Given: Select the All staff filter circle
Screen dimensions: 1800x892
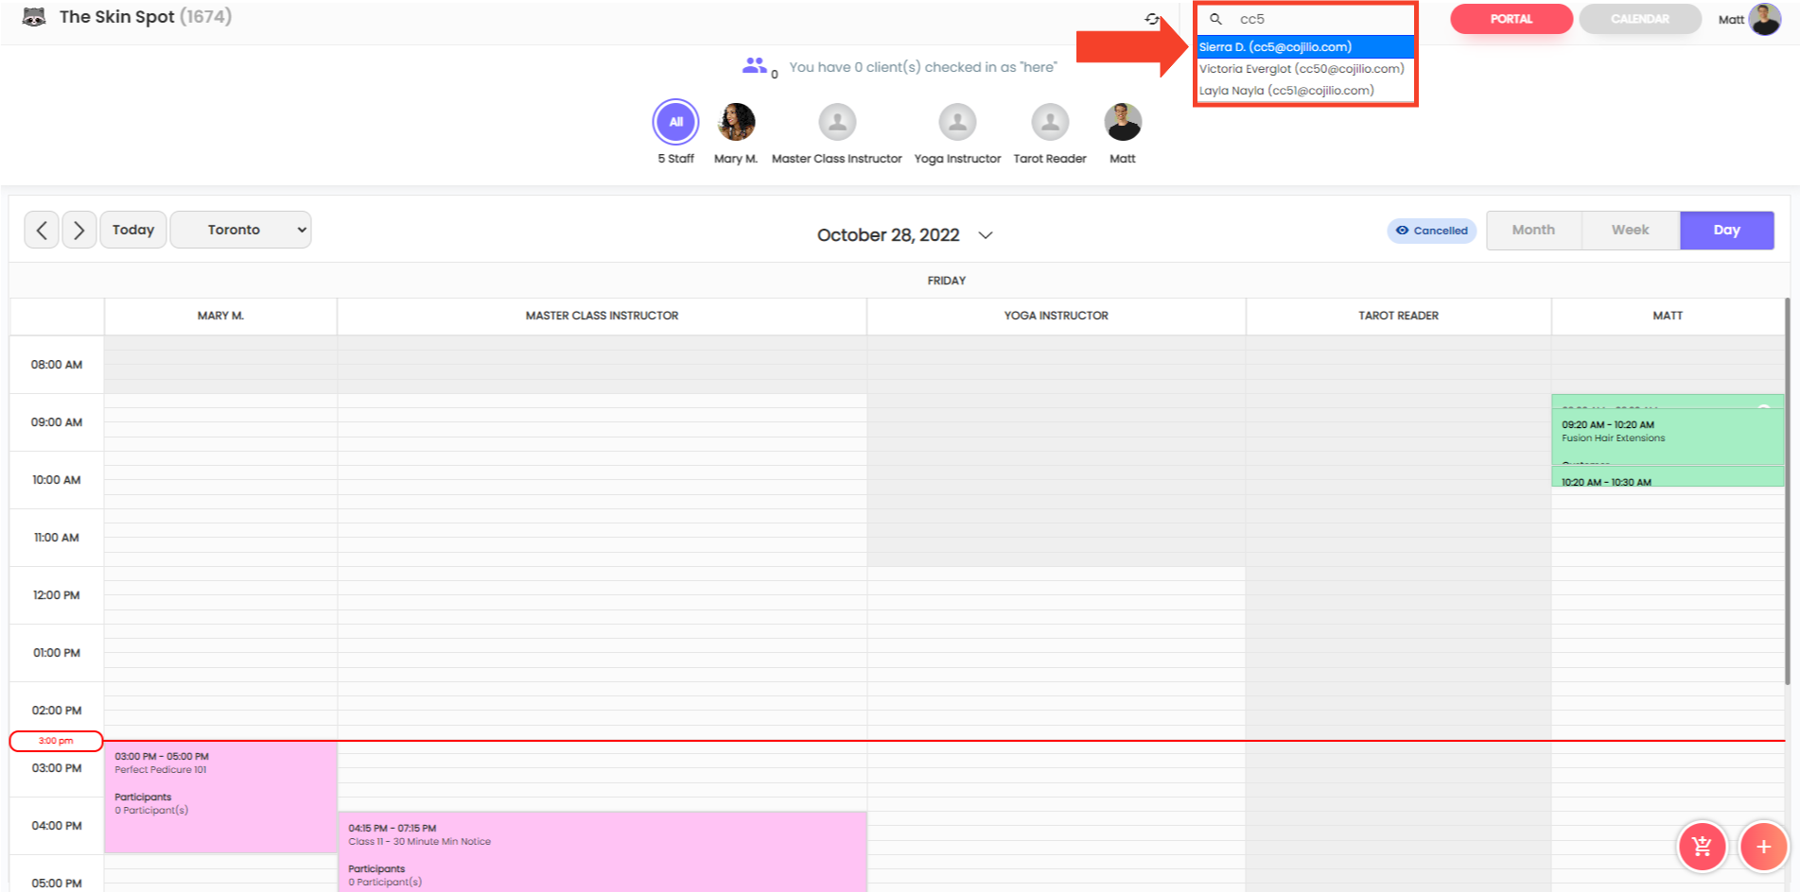Looking at the screenshot, I should [675, 122].
